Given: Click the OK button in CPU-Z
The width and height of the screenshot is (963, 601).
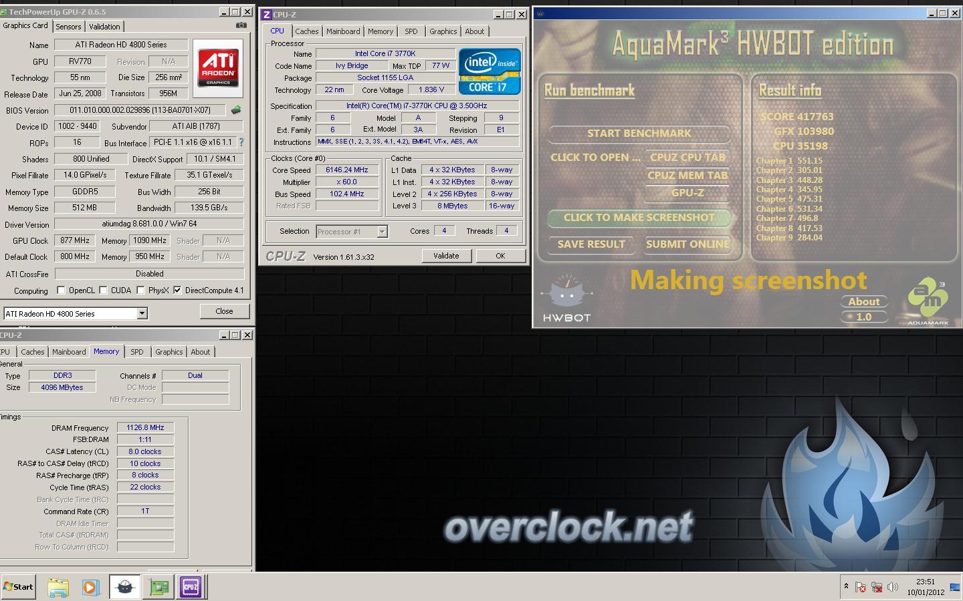Looking at the screenshot, I should point(500,256).
